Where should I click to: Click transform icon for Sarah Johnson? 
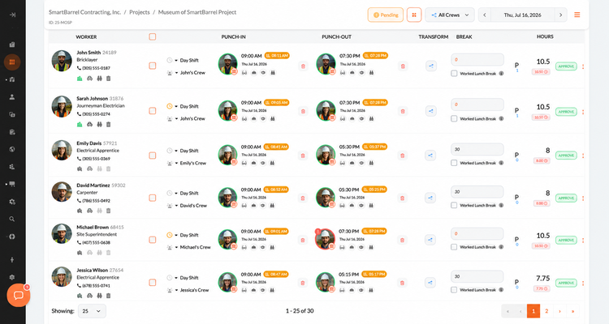[430, 111]
